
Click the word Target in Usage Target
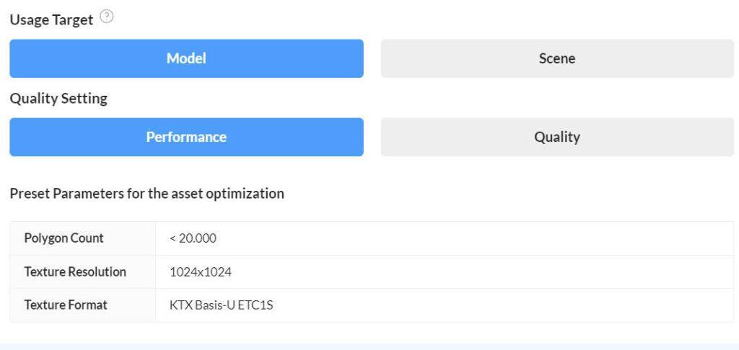pyautogui.click(x=72, y=19)
